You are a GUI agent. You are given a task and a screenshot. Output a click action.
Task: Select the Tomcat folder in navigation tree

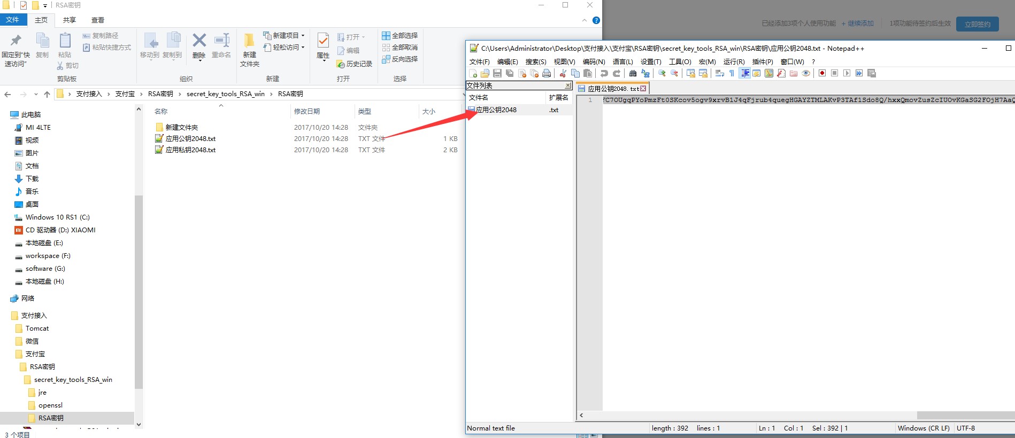click(37, 328)
